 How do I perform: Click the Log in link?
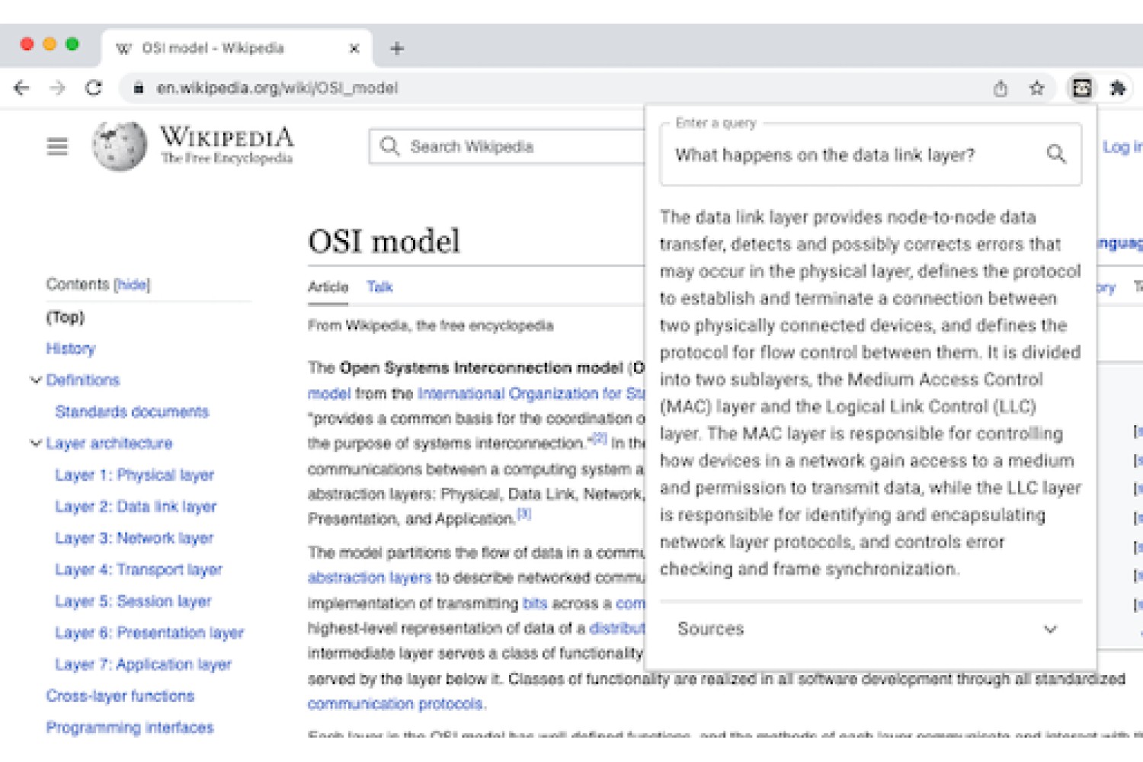pos(1122,146)
